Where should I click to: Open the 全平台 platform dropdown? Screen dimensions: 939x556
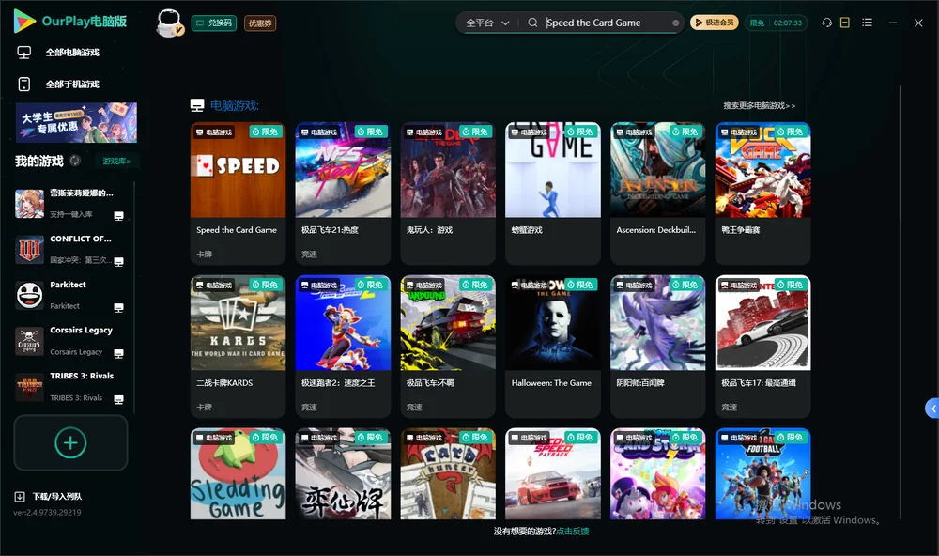[487, 23]
